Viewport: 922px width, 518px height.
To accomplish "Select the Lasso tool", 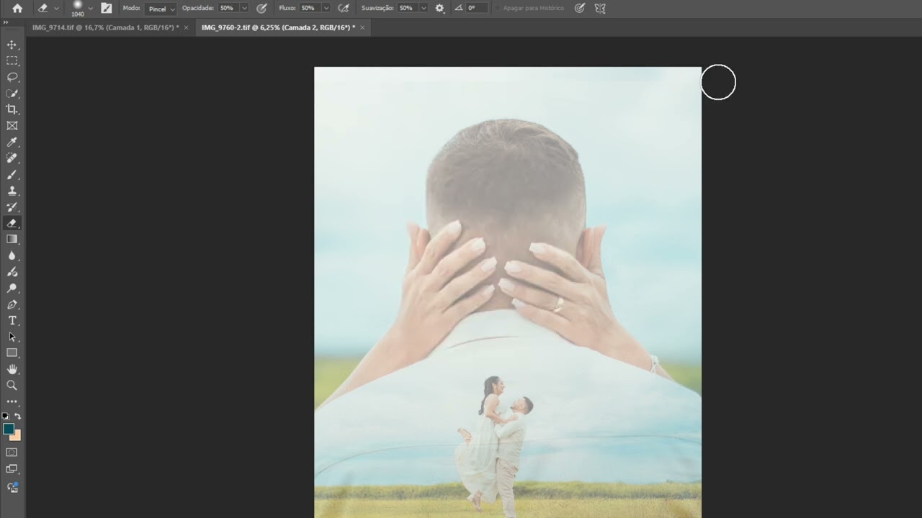I will pyautogui.click(x=12, y=77).
